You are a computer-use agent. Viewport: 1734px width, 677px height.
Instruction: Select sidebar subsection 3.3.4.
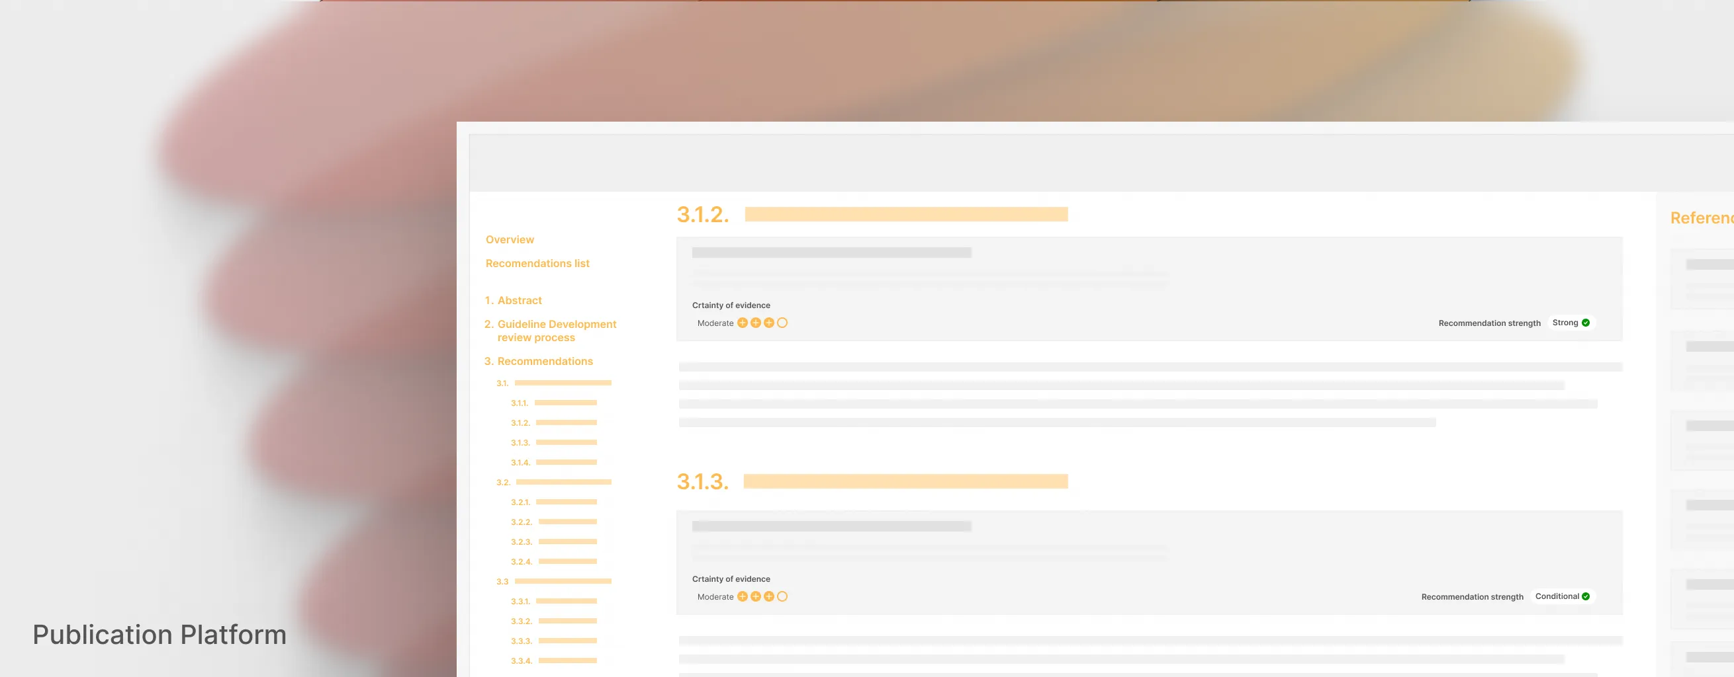pyautogui.click(x=553, y=661)
